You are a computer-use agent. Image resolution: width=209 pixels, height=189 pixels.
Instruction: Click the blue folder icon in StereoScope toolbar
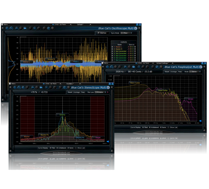pos(41,87)
